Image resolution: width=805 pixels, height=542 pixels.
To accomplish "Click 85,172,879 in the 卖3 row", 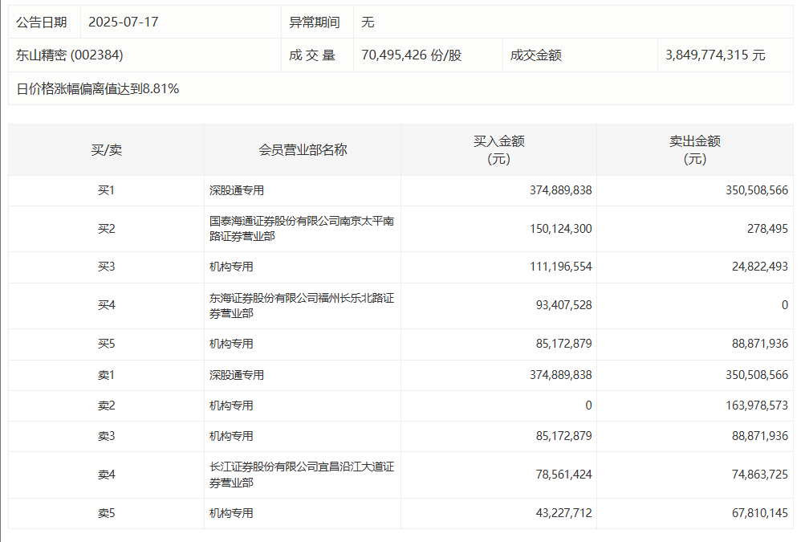I will pos(563,436).
